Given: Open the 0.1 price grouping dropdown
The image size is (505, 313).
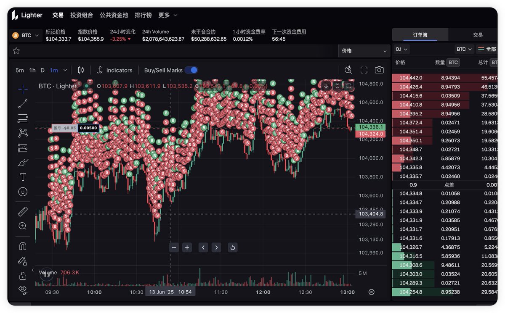Looking at the screenshot, I should point(402,49).
